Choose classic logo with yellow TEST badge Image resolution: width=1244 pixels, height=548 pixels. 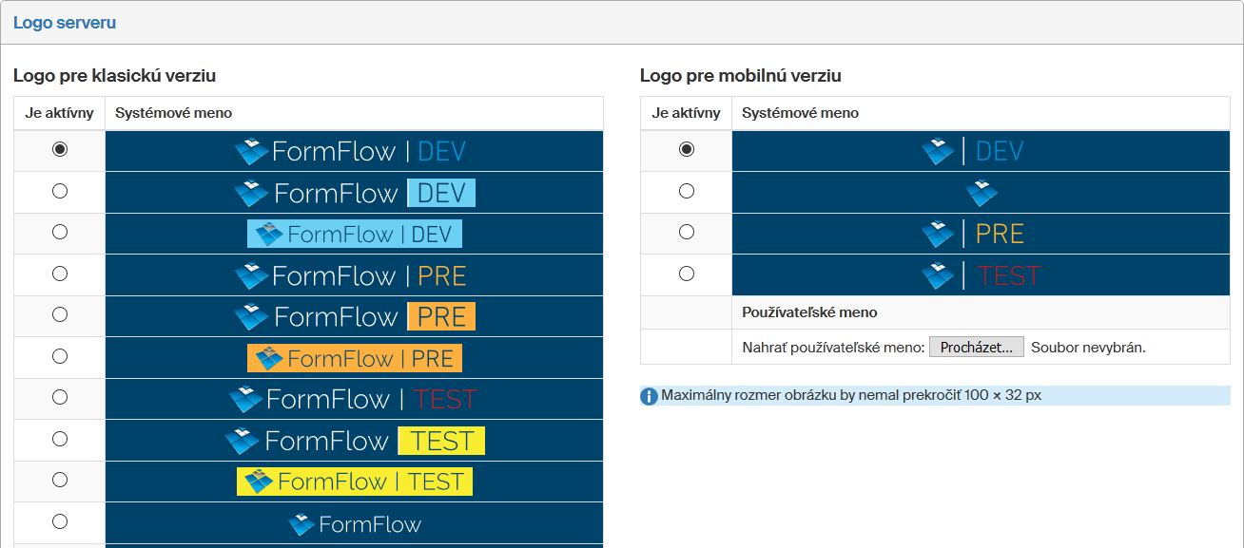[60, 439]
